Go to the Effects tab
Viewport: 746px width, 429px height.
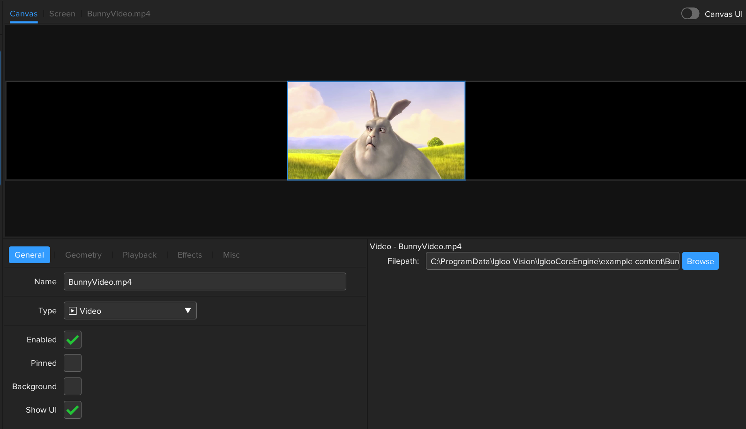[189, 255]
